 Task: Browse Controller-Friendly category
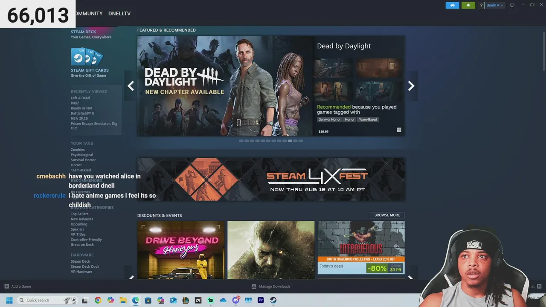(x=86, y=240)
